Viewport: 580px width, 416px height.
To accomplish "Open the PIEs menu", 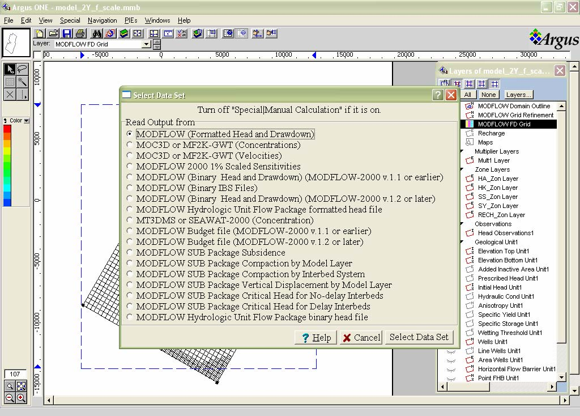I will [131, 20].
